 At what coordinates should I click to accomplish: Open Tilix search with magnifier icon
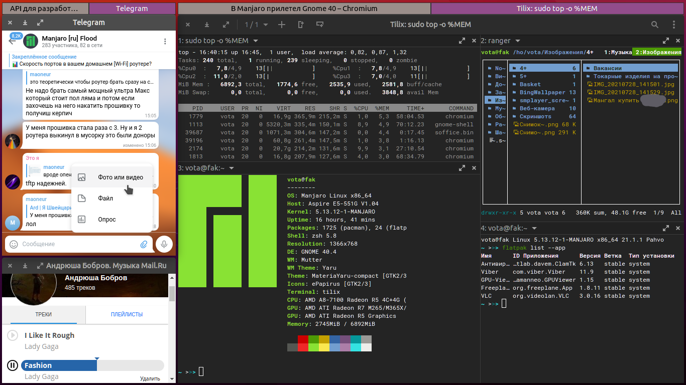[x=655, y=25]
